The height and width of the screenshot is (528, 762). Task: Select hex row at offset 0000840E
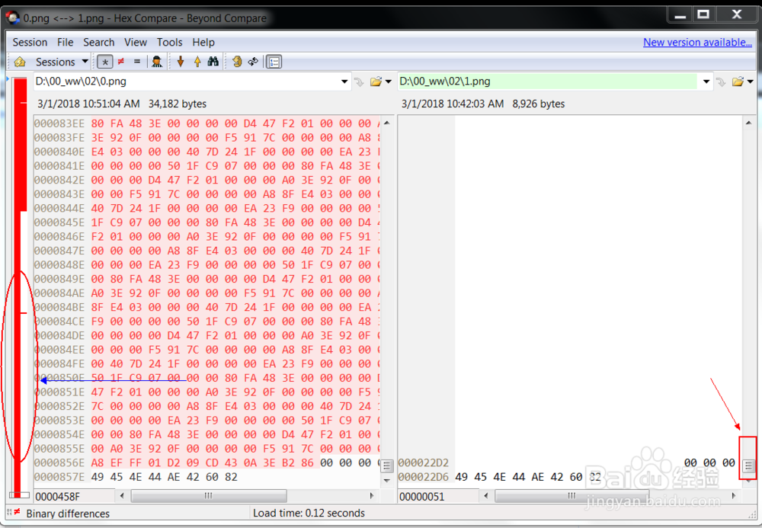click(x=207, y=152)
